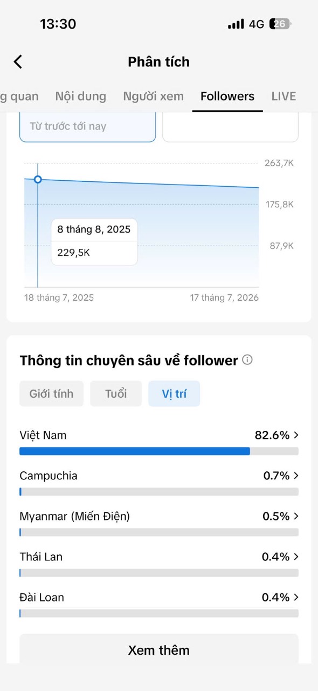Select the Vị trí filter
Image resolution: width=318 pixels, height=691 pixels.
point(174,394)
